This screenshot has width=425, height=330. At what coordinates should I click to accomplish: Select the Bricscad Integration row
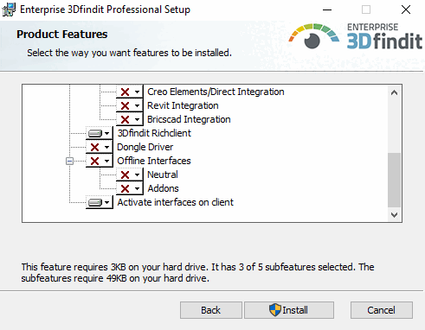(189, 119)
